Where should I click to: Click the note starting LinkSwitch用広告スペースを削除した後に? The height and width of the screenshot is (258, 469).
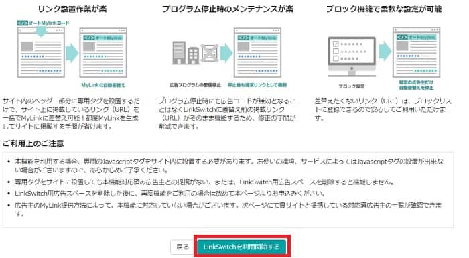tap(170, 194)
